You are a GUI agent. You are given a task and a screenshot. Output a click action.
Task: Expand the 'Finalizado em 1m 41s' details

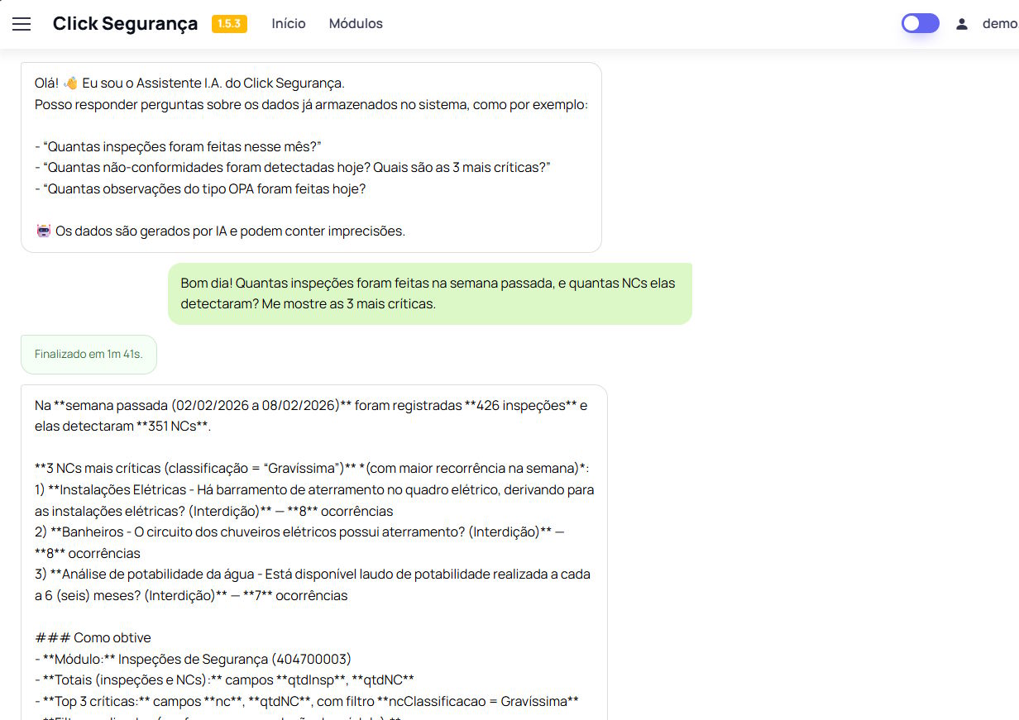(x=88, y=354)
